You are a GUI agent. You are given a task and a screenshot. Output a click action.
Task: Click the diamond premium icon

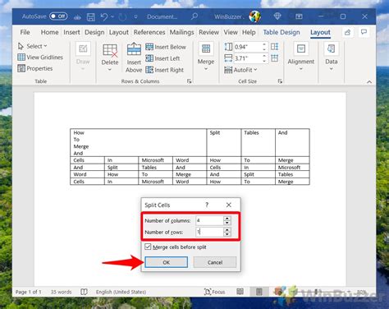[x=277, y=16]
